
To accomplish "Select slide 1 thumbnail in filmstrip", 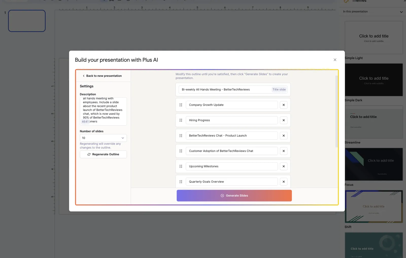I will tap(27, 21).
